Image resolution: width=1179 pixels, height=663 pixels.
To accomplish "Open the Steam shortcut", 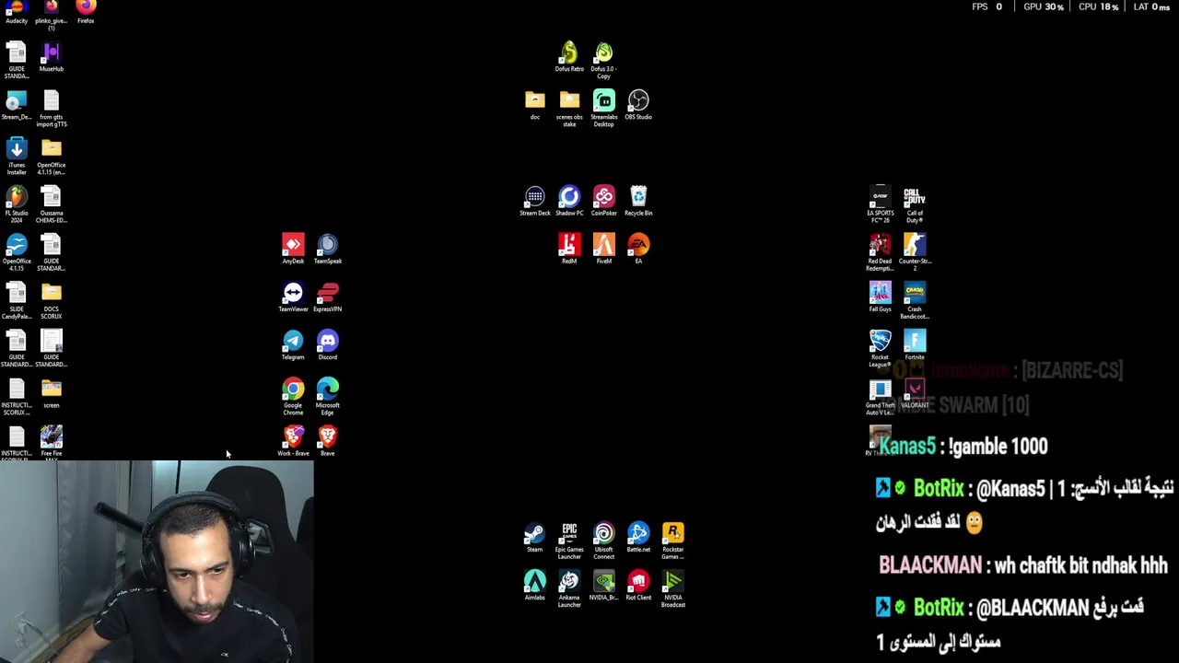I will click(x=535, y=537).
